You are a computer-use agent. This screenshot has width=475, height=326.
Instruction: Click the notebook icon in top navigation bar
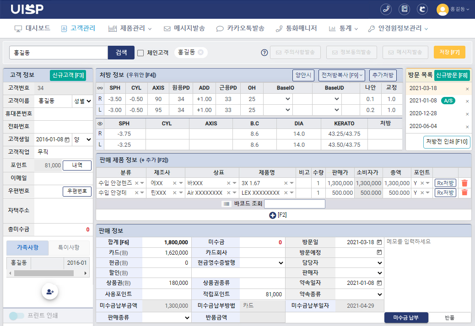click(x=405, y=9)
